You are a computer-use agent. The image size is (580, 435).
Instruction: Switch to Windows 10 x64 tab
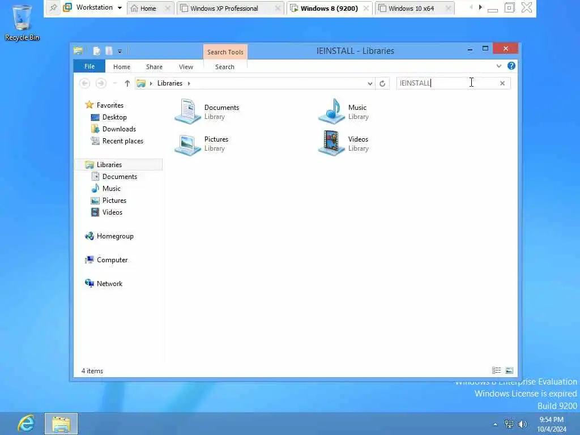411,8
